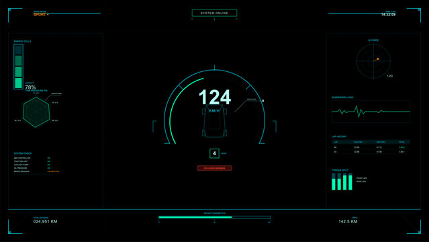Click the Sector 1 column header

pyautogui.click(x=359, y=142)
